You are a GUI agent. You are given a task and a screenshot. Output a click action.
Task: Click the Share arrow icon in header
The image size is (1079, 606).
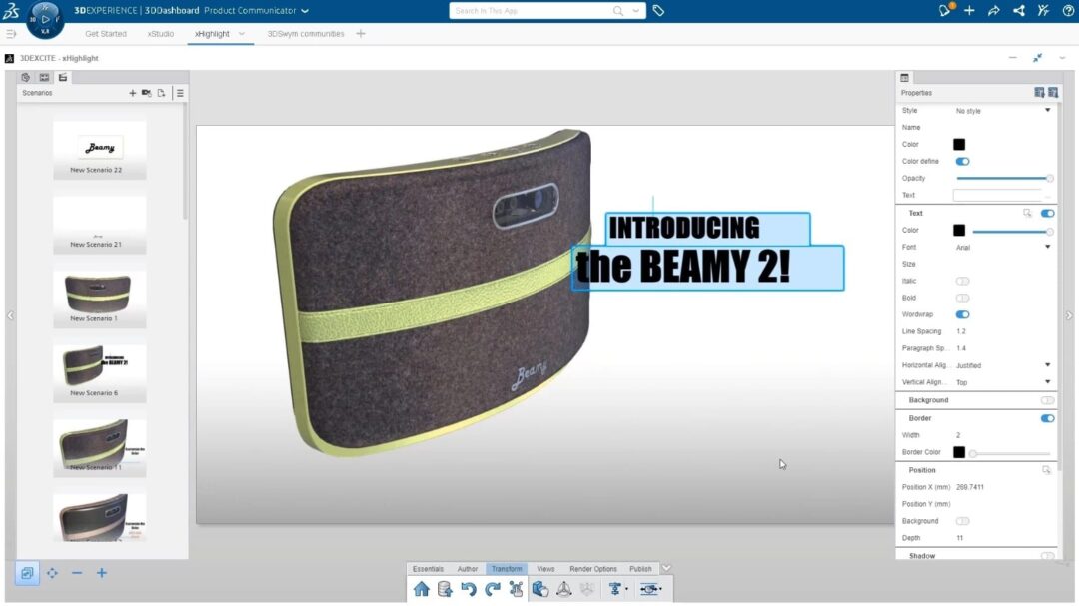tap(993, 11)
